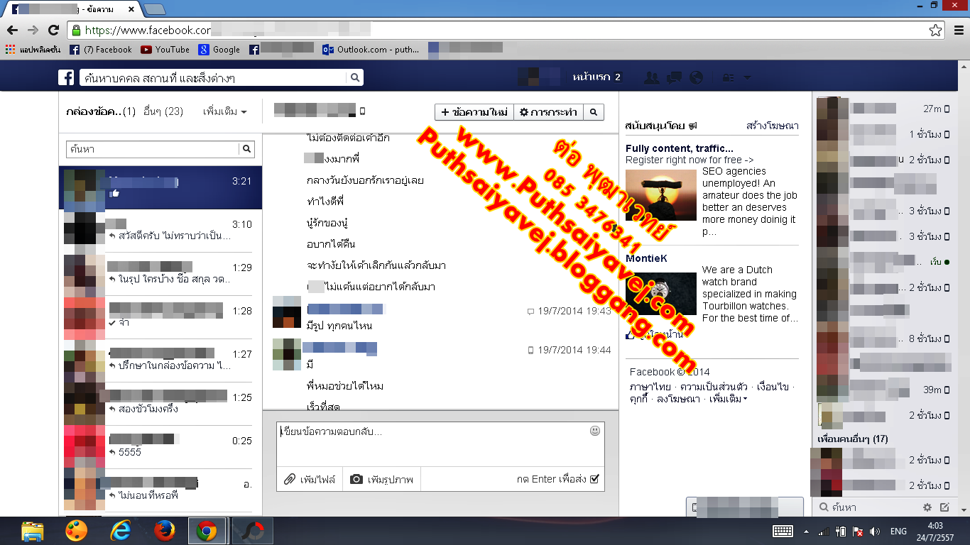Open messages icon in blue bar
This screenshot has width=970, height=545.
674,77
